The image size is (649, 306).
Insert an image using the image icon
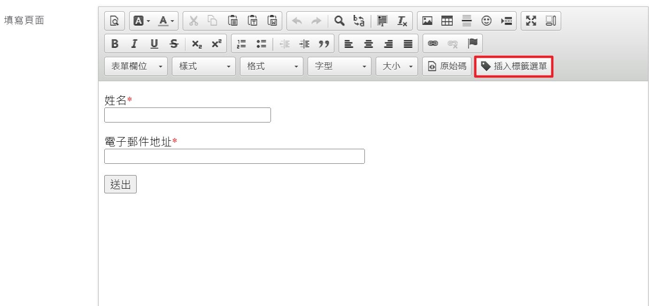pyautogui.click(x=427, y=21)
